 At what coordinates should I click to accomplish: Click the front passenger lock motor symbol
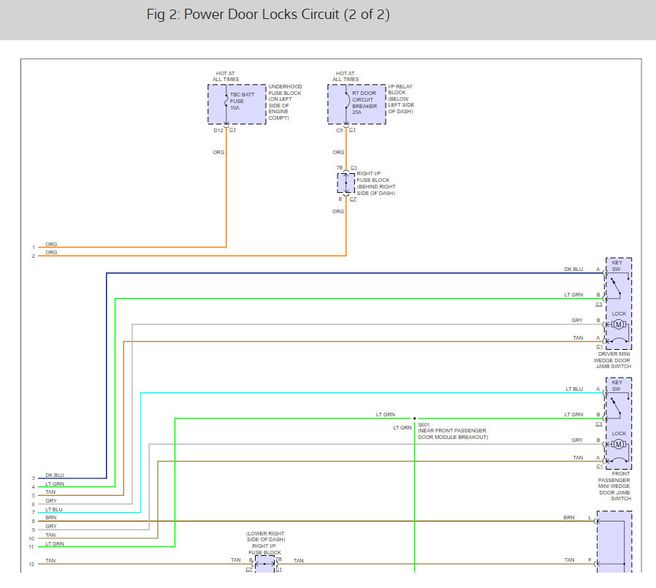click(618, 444)
